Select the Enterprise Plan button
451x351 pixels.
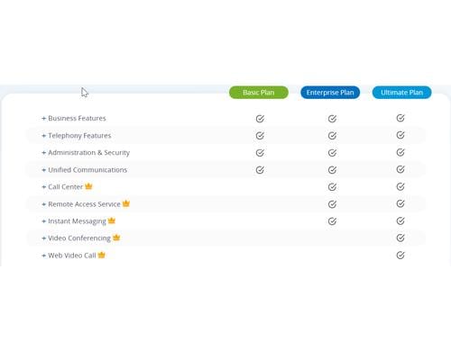point(330,93)
